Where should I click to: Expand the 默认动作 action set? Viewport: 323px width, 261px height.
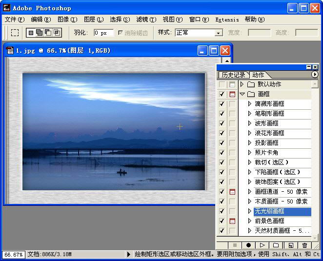(x=242, y=84)
